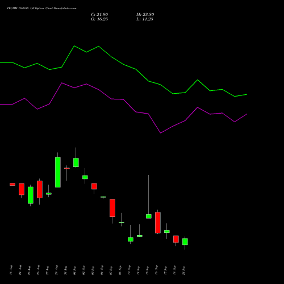The image size is (284, 284).
Task: Click the open value O: 16.25
Action: click(99, 19)
